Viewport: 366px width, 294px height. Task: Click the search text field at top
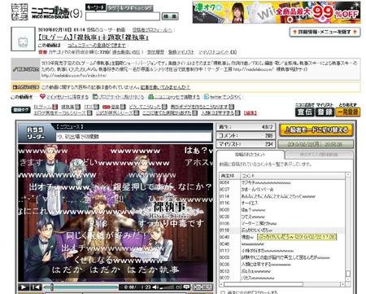point(123,16)
